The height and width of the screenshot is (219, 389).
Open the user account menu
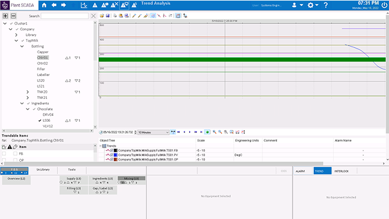coord(297,5)
